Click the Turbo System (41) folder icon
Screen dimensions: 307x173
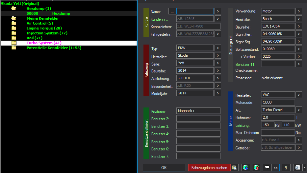coord(14,43)
